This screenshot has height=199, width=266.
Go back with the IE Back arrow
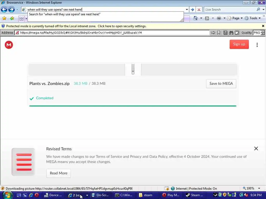click(x=4, y=10)
